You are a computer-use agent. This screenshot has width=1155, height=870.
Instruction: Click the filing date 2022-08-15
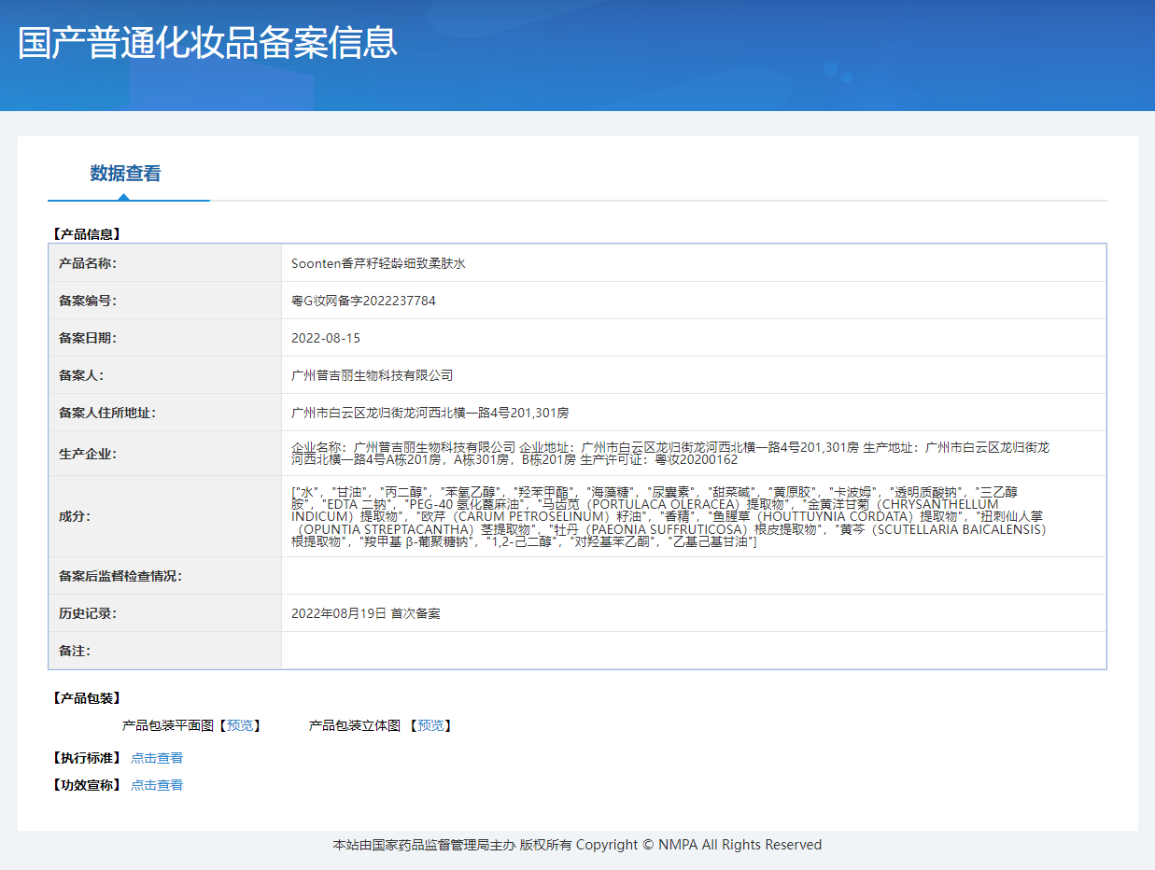[326, 338]
